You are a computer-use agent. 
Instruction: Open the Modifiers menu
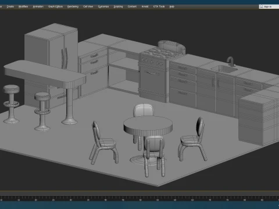23,6
